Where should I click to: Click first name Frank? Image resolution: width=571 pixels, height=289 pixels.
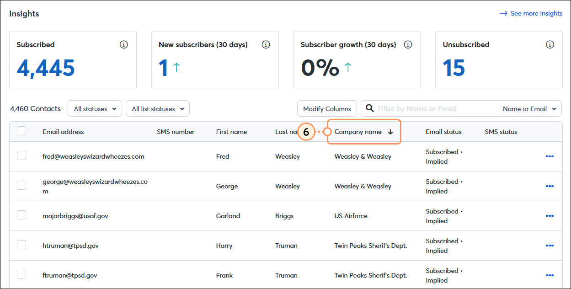(224, 275)
